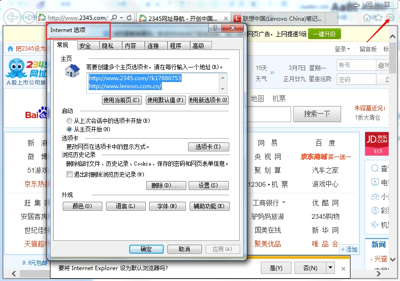This screenshot has width=400, height=281.
Task: Click the JD.COM banner image
Action: point(376,143)
